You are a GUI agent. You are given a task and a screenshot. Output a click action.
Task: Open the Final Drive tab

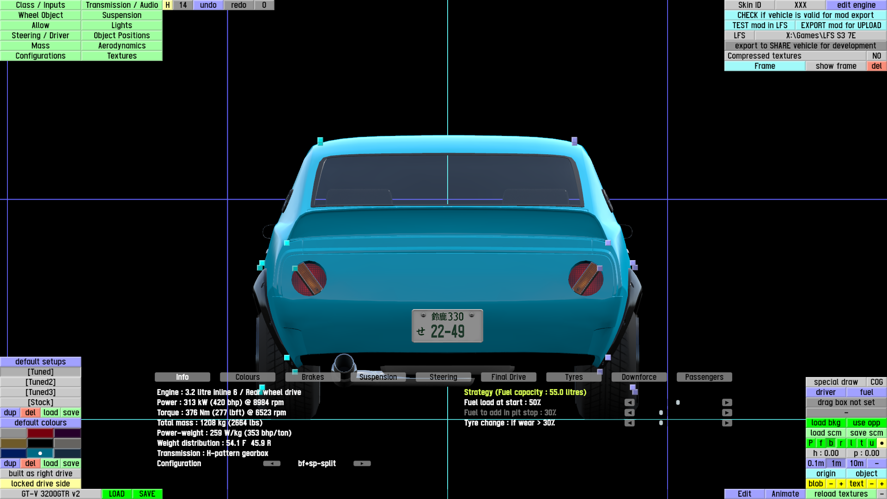pos(508,377)
